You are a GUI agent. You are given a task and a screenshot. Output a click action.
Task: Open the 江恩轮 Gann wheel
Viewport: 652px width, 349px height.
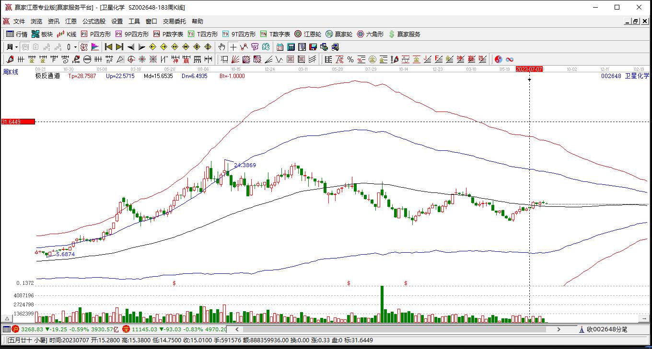tap(308, 34)
